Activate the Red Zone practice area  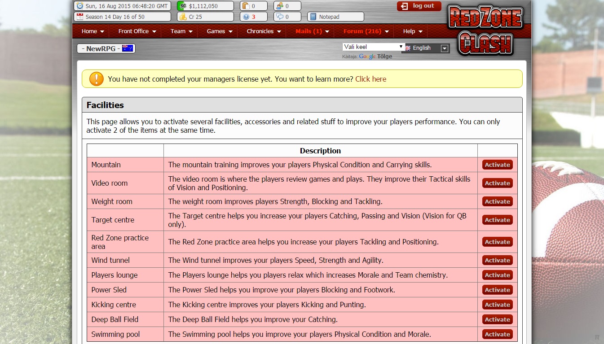point(497,242)
